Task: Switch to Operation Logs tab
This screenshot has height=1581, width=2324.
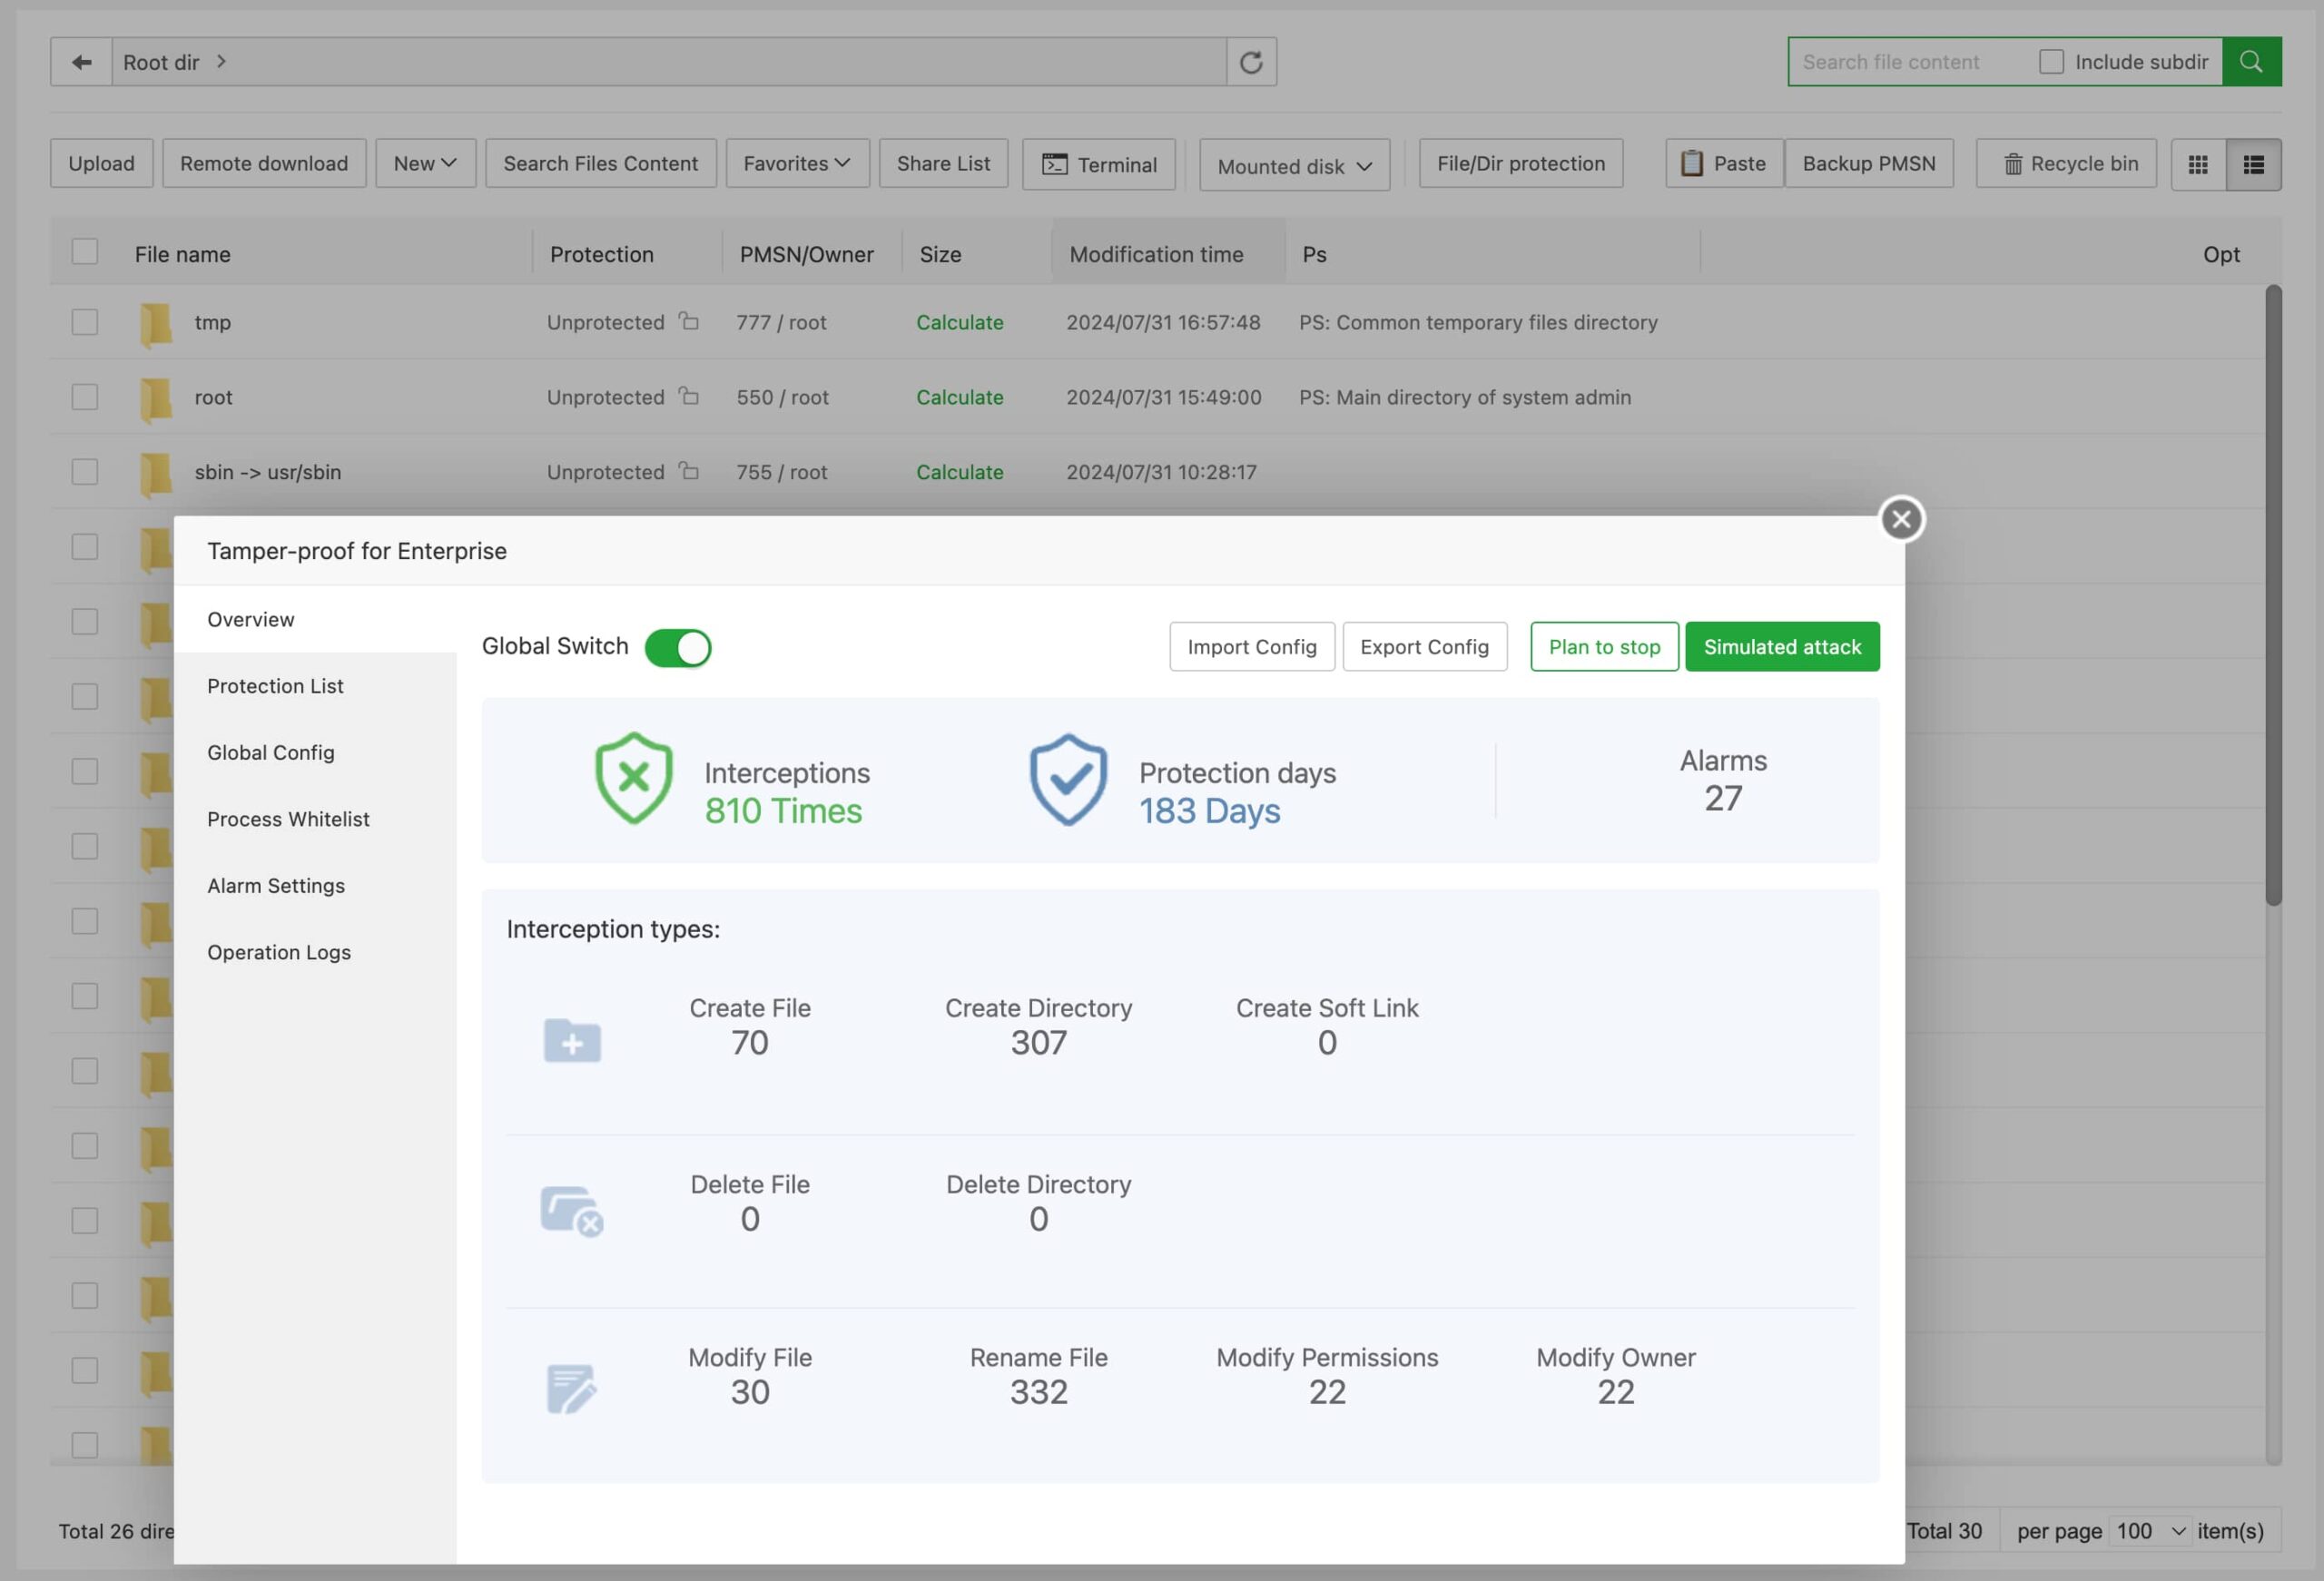Action: click(279, 952)
